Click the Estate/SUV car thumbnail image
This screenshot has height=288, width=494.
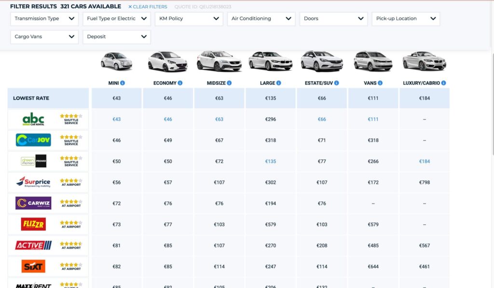322,61
